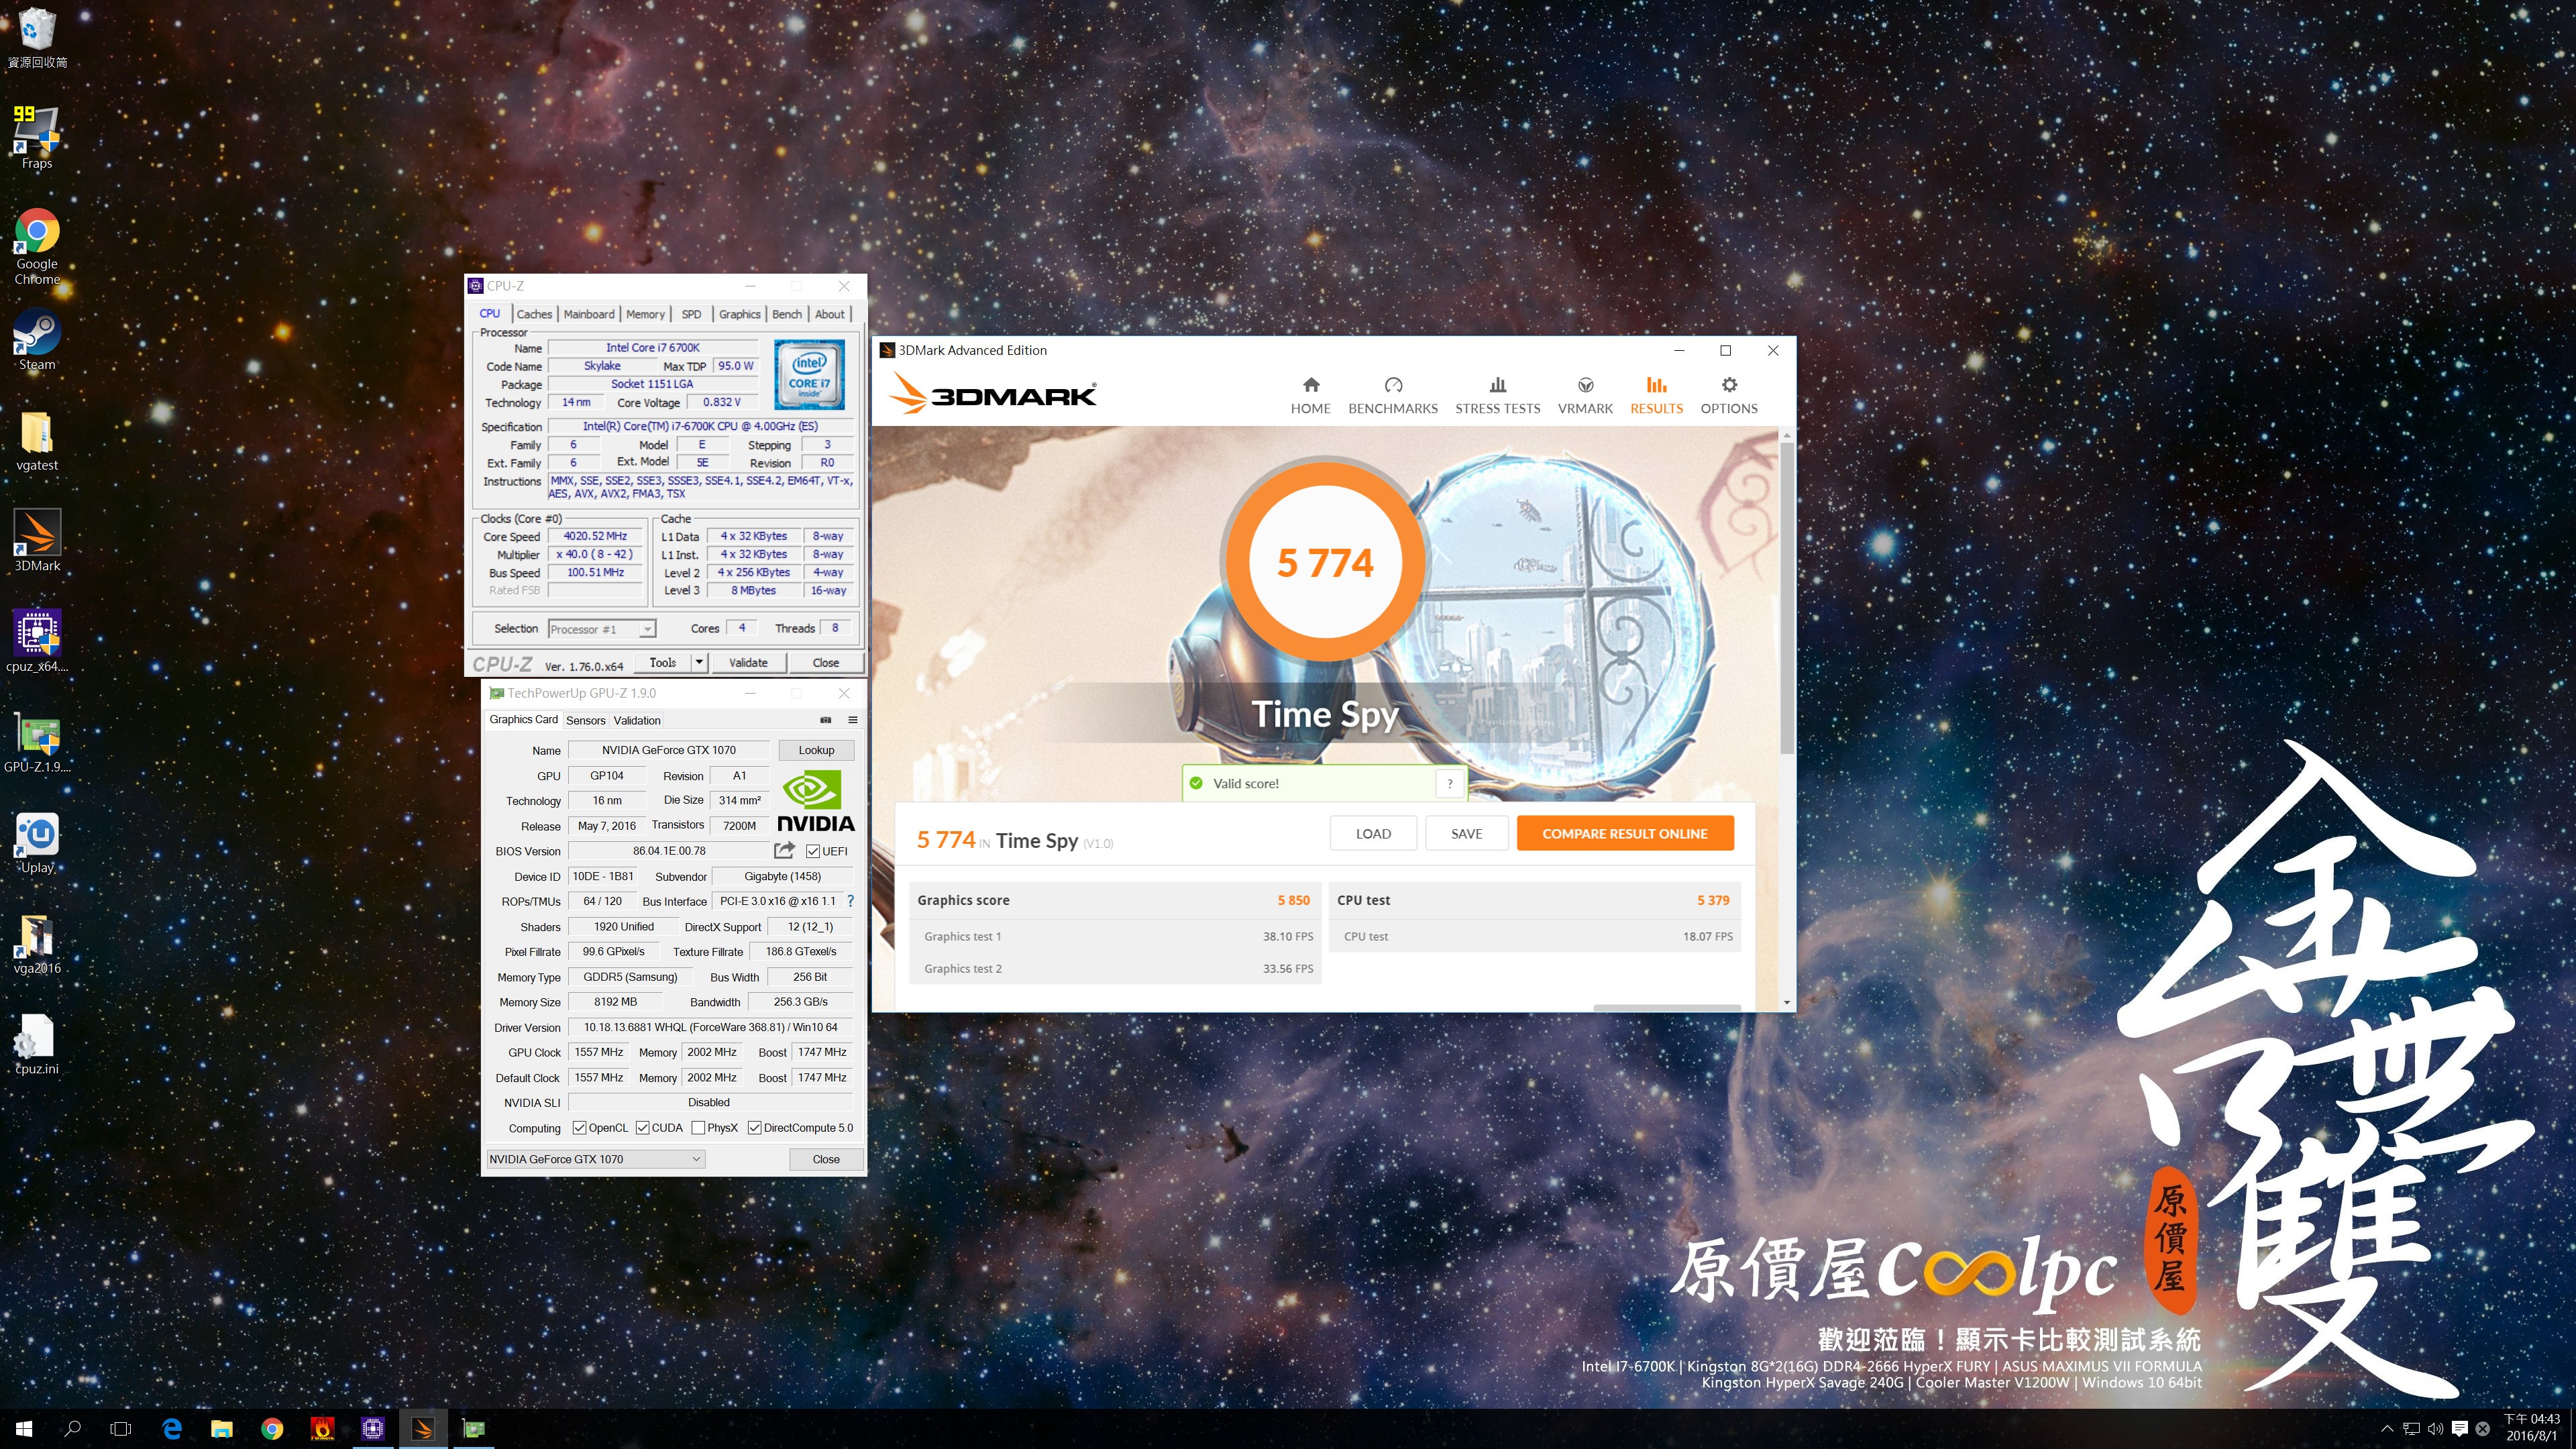
Task: Click GPU-Z BIOS export share icon
Action: coord(785,850)
